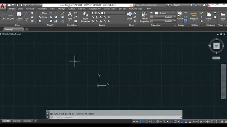
Task: Toggle MODEL space button in status bar
Action: 136,121
